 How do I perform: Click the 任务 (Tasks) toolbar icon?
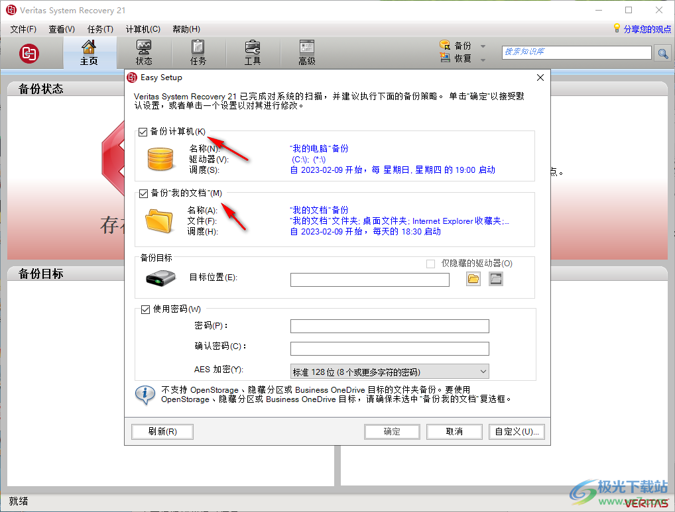click(x=198, y=52)
